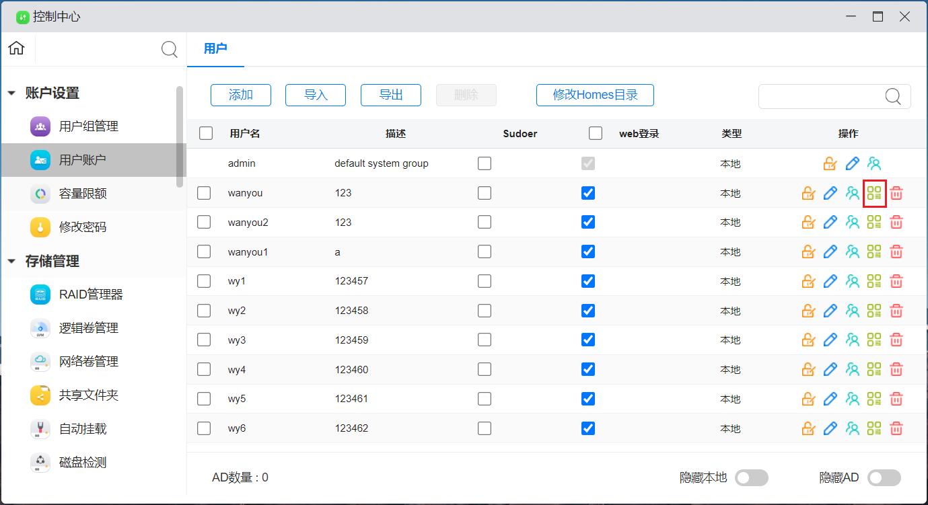
Task: Click the 修改Homes目录 button
Action: (595, 95)
